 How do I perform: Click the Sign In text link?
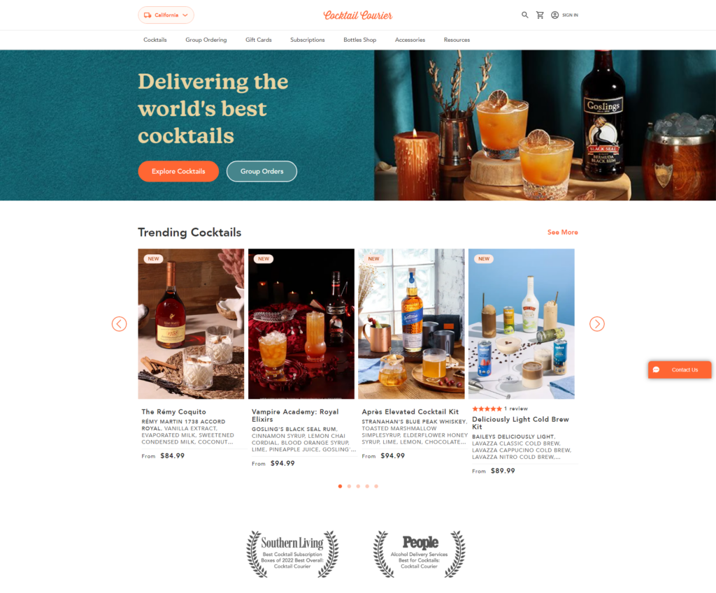point(570,15)
